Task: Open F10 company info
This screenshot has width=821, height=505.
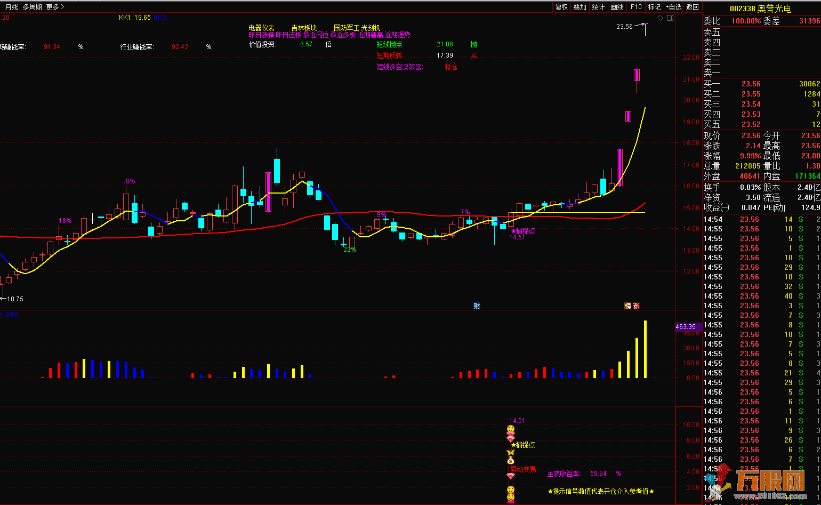Action: click(636, 7)
